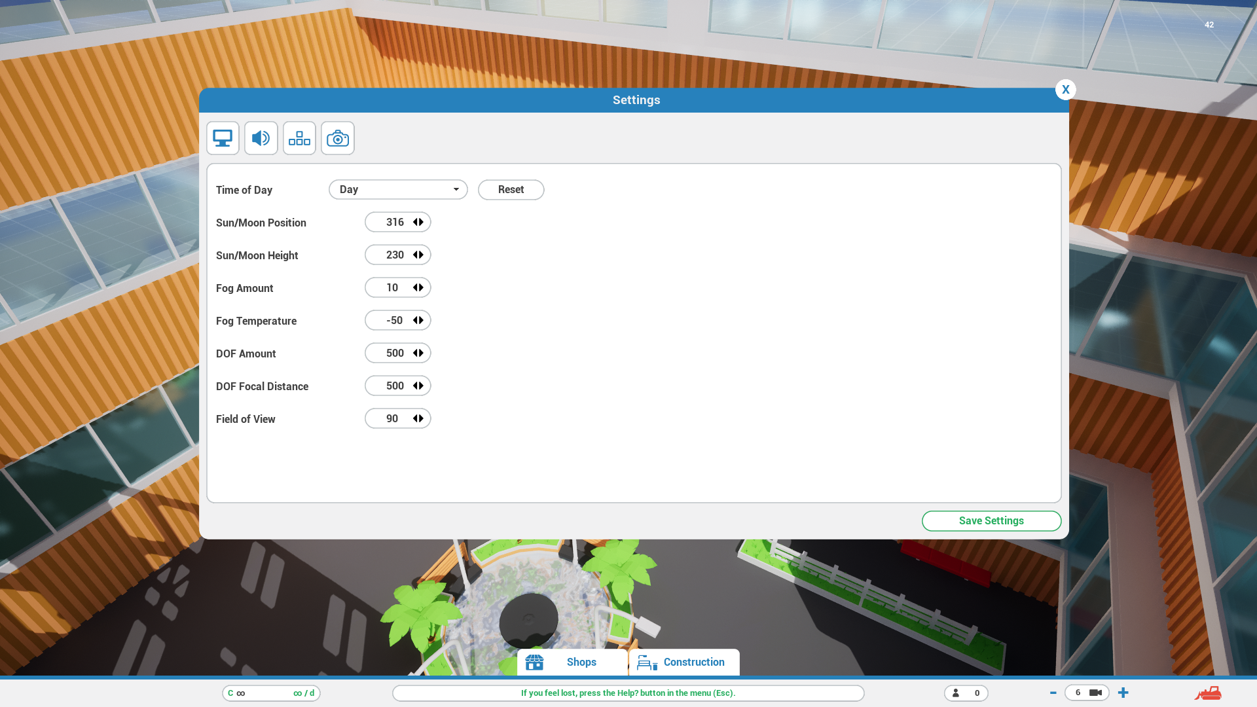Open the controls layout boxes tab
This screenshot has height=707, width=1257.
pyautogui.click(x=299, y=138)
